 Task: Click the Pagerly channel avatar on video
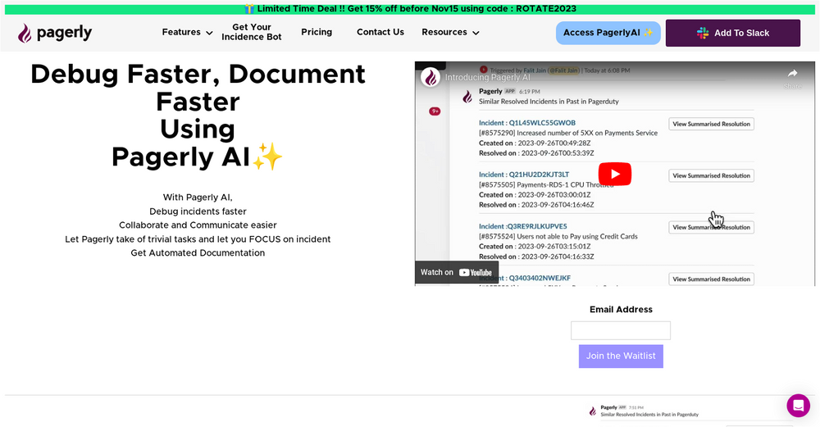[x=430, y=78]
